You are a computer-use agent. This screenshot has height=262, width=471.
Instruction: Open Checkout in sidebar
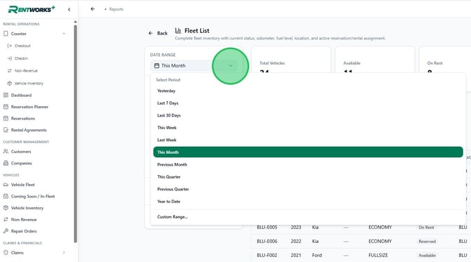coord(22,46)
